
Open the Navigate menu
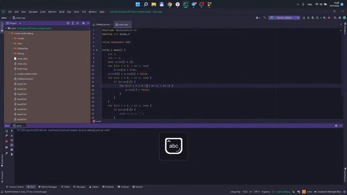coord(33,12)
